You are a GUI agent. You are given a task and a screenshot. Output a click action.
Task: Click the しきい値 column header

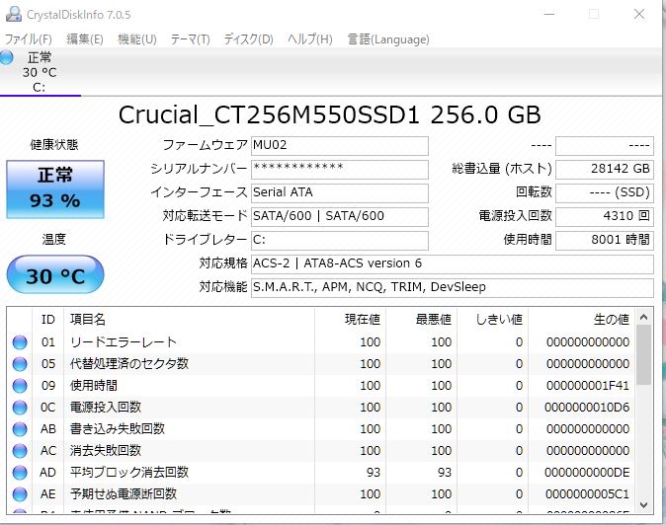tap(493, 320)
